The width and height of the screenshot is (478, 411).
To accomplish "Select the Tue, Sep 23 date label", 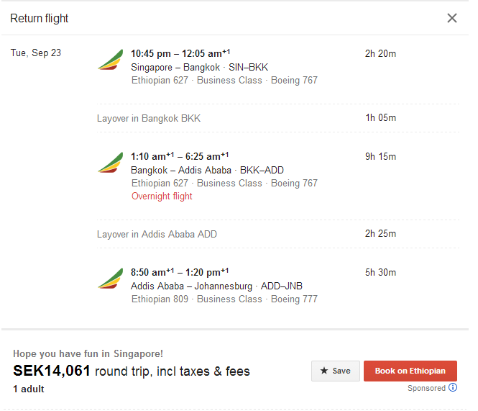I will pyautogui.click(x=35, y=53).
